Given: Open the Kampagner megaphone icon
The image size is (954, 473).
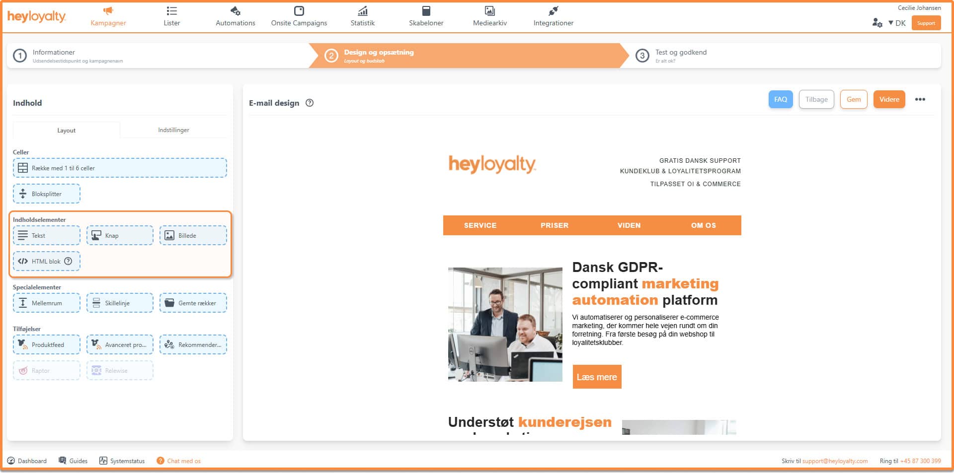Looking at the screenshot, I should [x=108, y=11].
